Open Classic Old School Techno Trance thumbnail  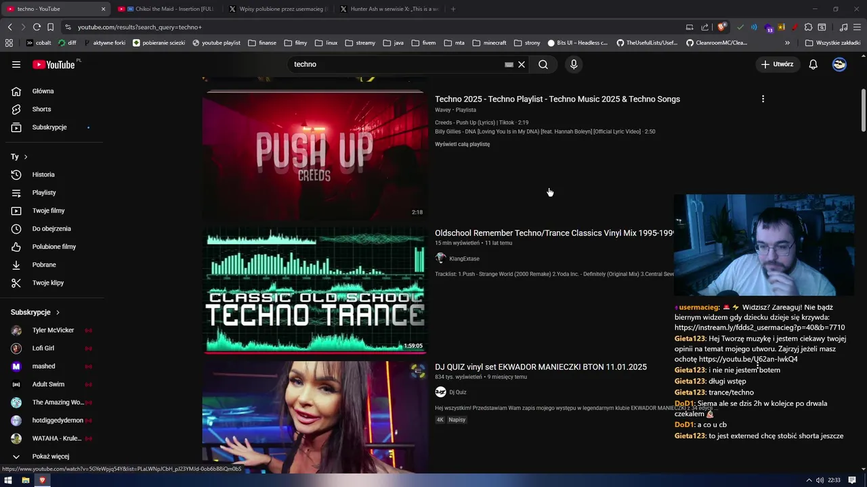[314, 290]
